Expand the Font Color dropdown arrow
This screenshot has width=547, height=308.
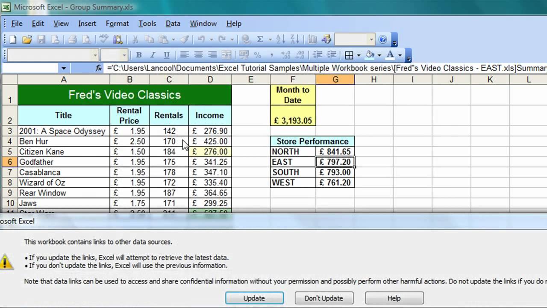click(400, 55)
